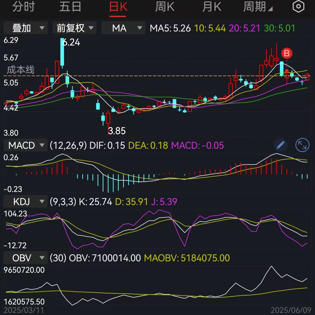Screen dimensions: 315x315
Task: Click the tall candlestick at the 6.24 peak
Action: [x=62, y=52]
